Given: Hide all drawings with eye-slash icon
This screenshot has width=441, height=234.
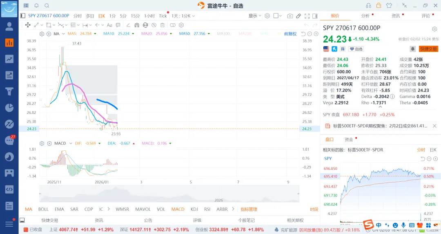Looking at the screenshot, I should 154,25.
